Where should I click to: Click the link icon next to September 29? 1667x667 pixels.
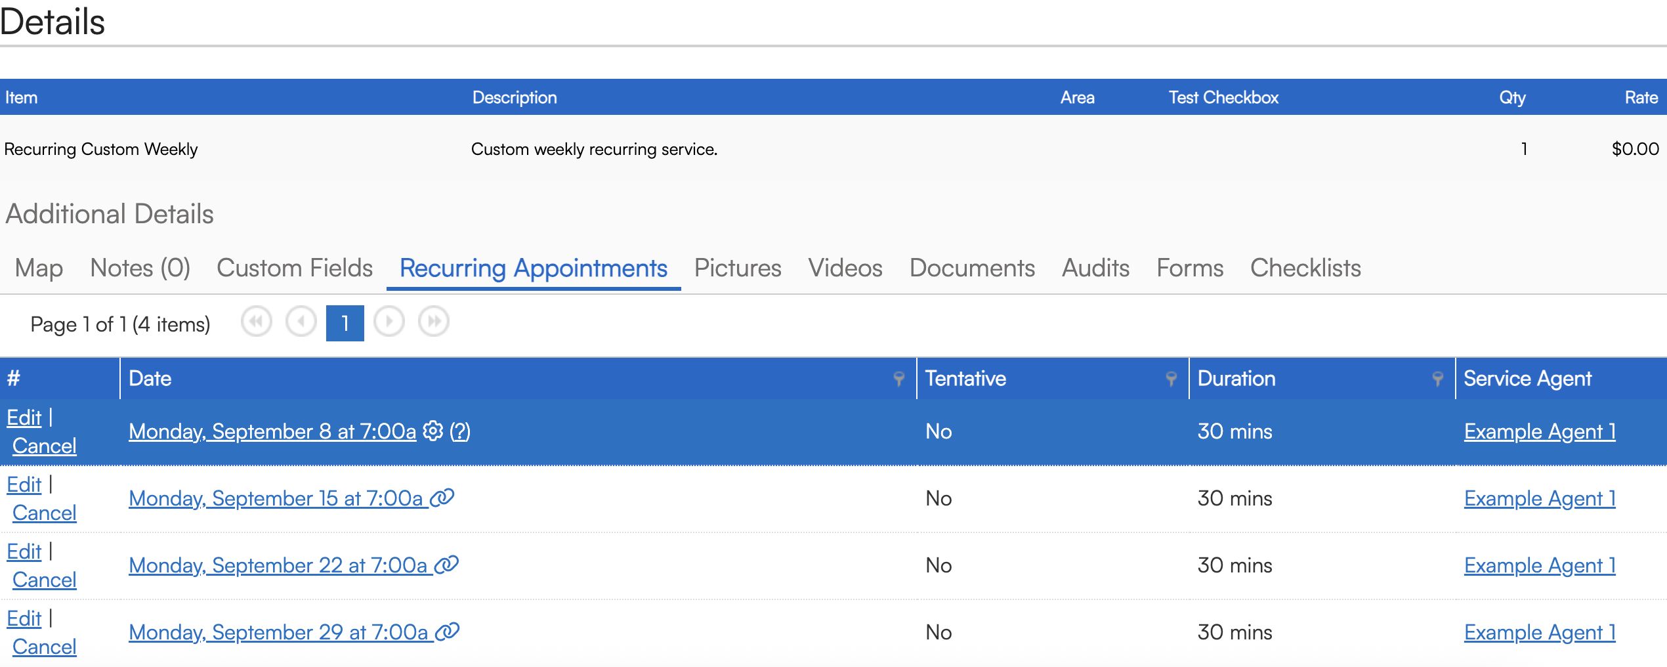tap(448, 632)
